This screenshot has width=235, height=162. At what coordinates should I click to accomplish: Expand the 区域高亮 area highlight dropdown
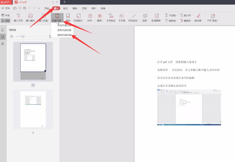point(156,18)
